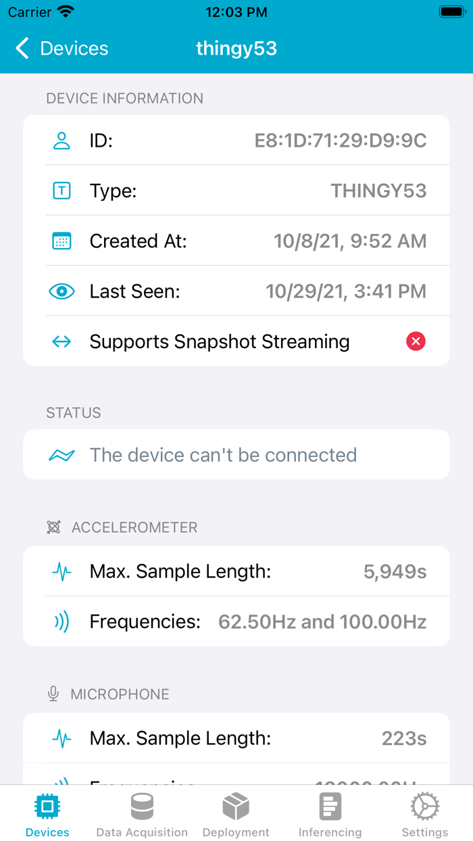
Task: Open the Deployment tab
Action: coord(236,813)
